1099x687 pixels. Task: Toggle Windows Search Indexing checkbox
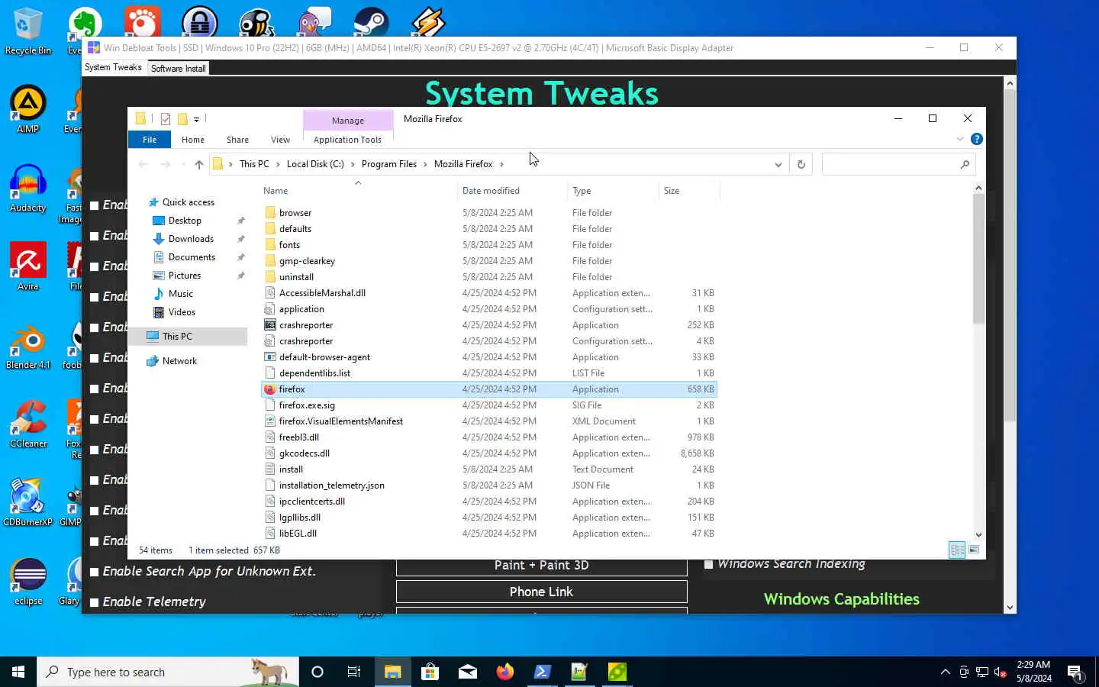pyautogui.click(x=708, y=564)
